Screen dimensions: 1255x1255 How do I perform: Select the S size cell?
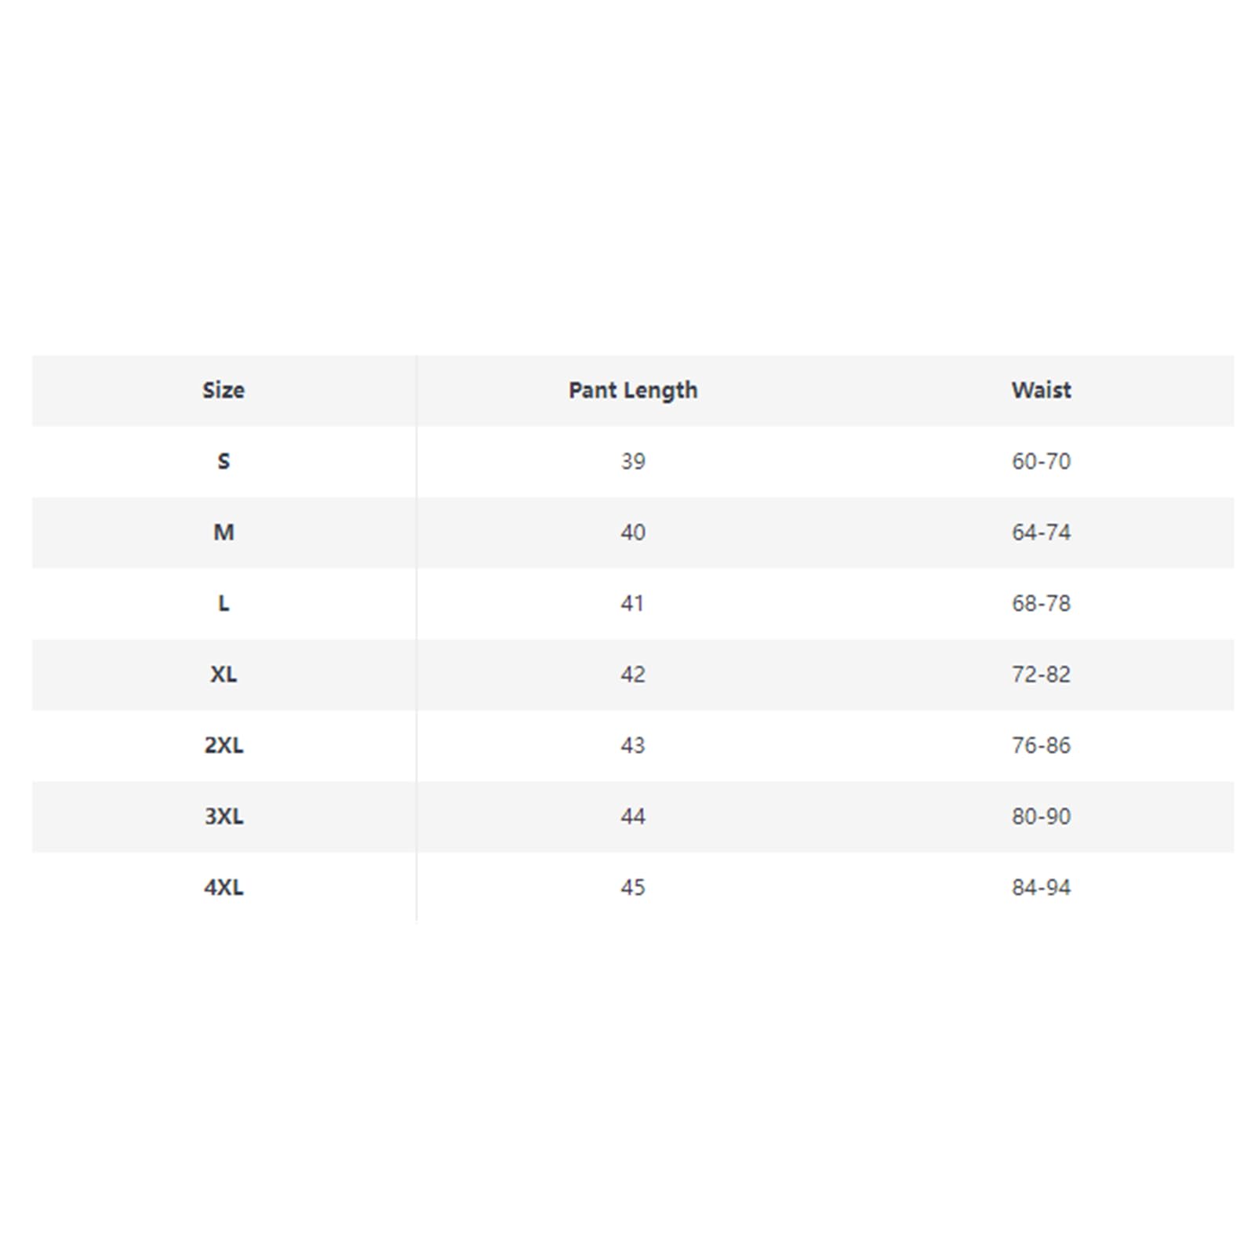(x=224, y=461)
